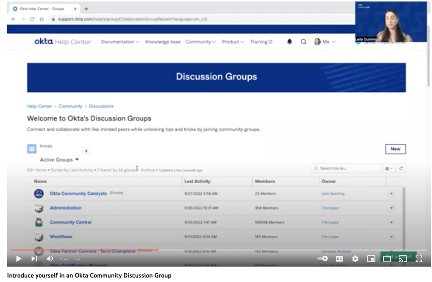Open video settings gear

[x=355, y=259]
